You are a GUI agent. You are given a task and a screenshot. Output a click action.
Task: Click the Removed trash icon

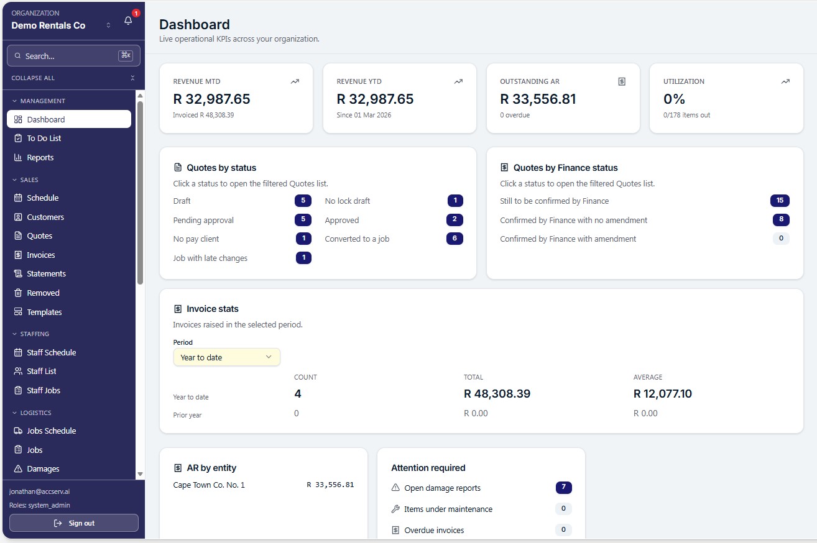coord(18,293)
